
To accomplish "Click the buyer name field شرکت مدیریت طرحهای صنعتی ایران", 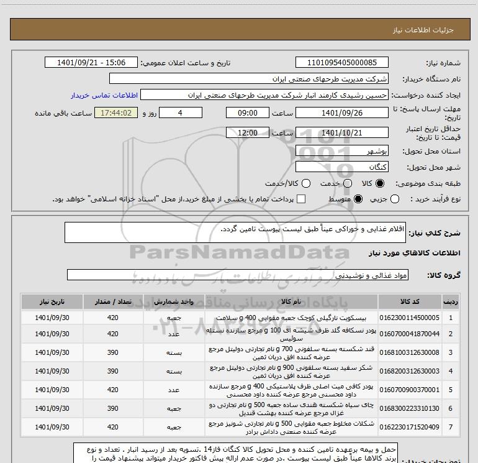I will pos(249,78).
